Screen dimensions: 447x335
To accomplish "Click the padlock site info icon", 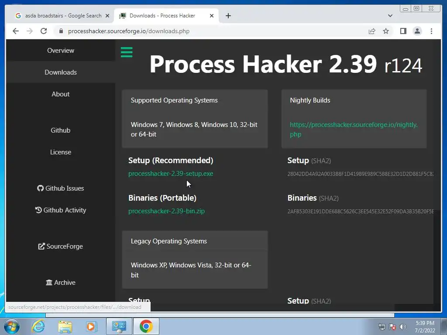I will [x=61, y=31].
